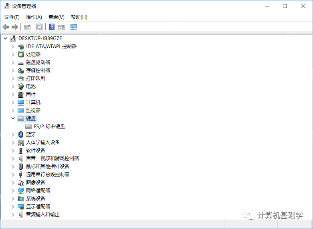Viewport: 313px width, 229px height.
Task: Click the 网络适配器 network icon
Action: [21, 191]
